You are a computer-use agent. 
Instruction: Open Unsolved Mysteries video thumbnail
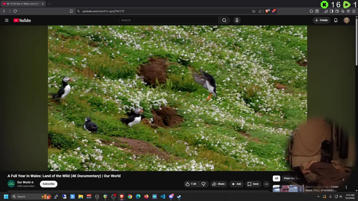click(x=288, y=189)
